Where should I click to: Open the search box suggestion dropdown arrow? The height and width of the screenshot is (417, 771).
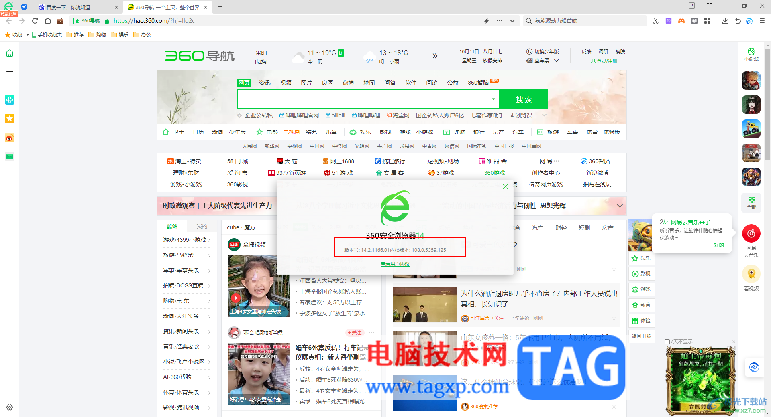pyautogui.click(x=493, y=99)
